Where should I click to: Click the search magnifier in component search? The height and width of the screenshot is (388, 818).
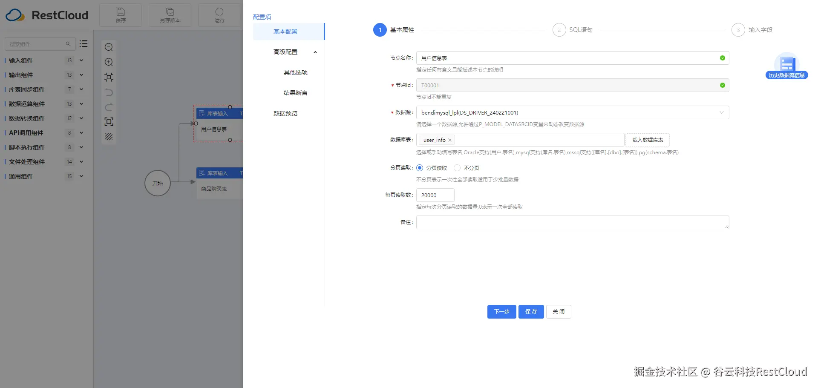coord(68,44)
